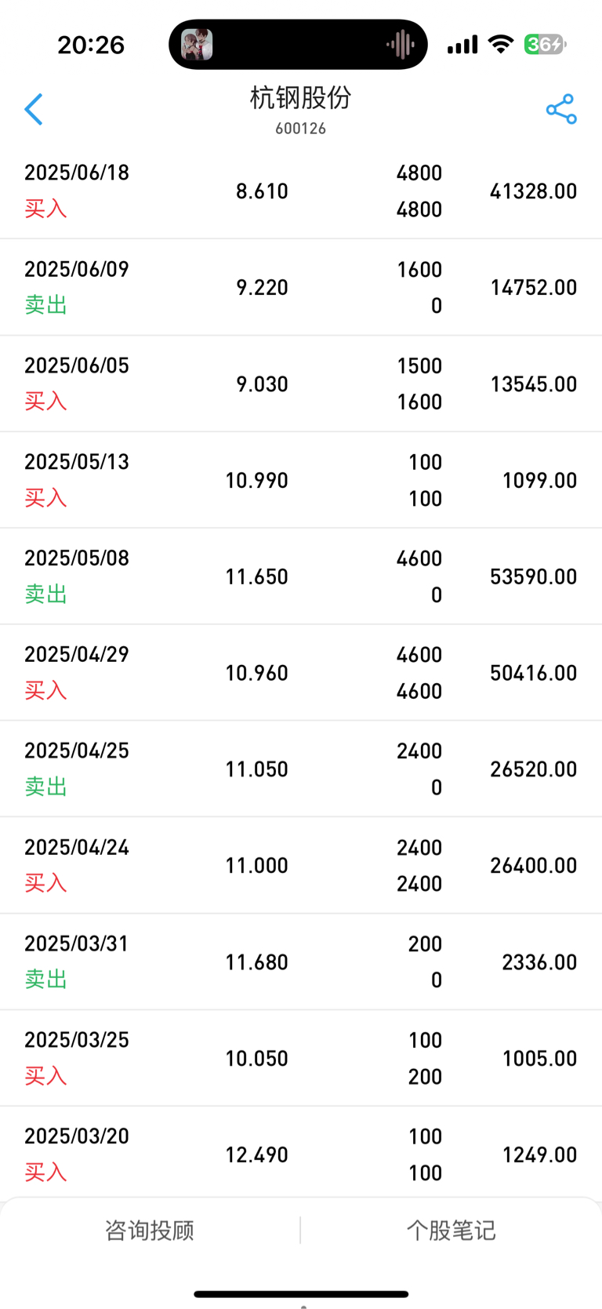Viewport: 602px width, 1309px height.
Task: Open the 2025/04/24 buy at 11.000
Action: click(x=301, y=865)
